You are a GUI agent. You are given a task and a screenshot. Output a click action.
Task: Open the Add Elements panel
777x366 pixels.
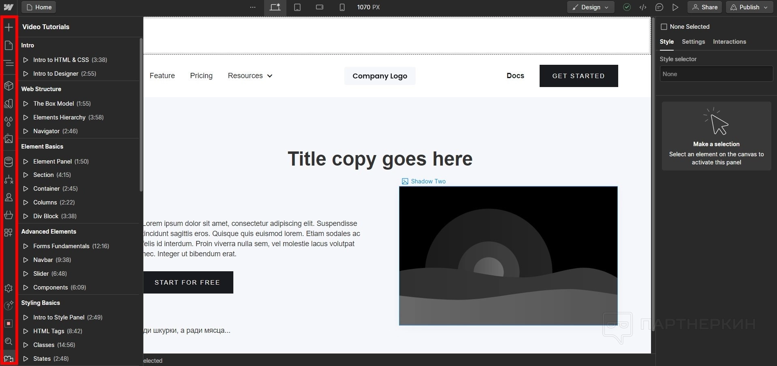coord(9,27)
